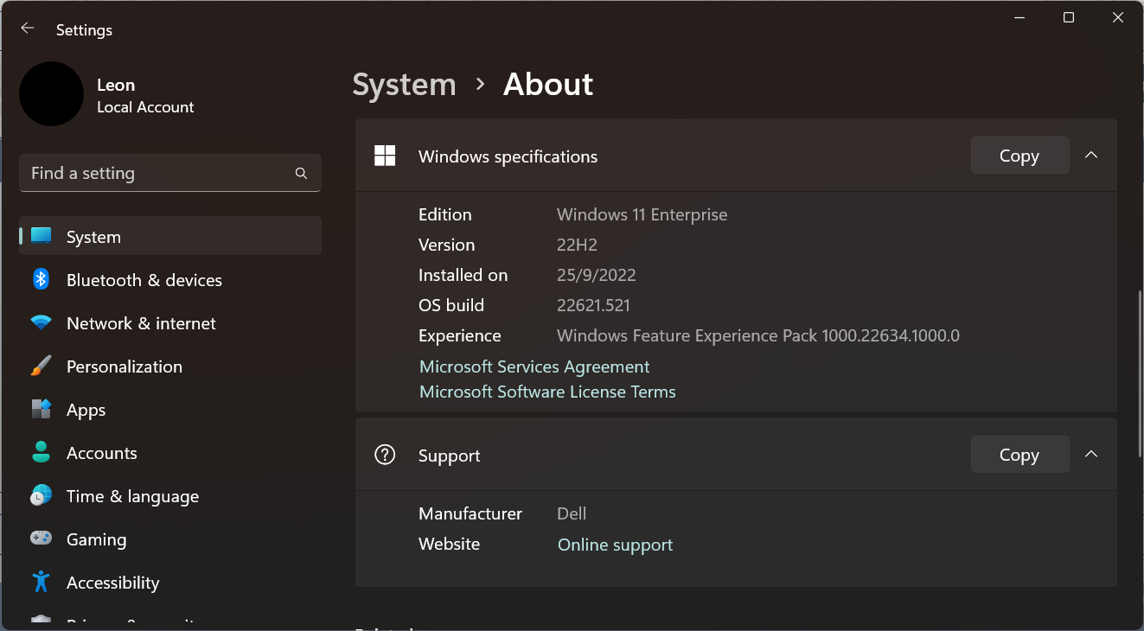Screen dimensions: 1144x631
Task: Click the Accounts person icon
Action: [x=41, y=452]
